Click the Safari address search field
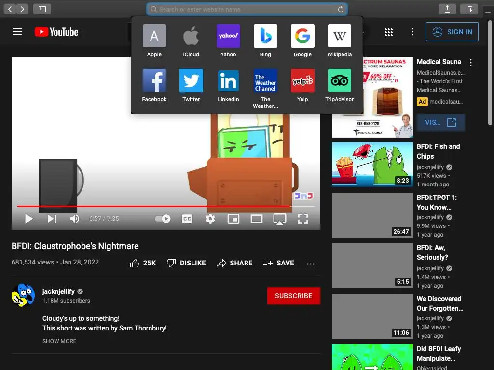 click(x=247, y=9)
